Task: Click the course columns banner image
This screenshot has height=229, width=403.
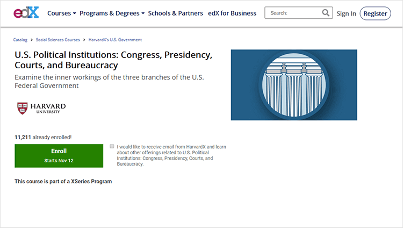Action: [x=294, y=85]
